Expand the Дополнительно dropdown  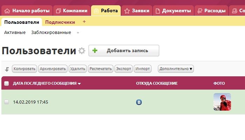click(x=176, y=69)
